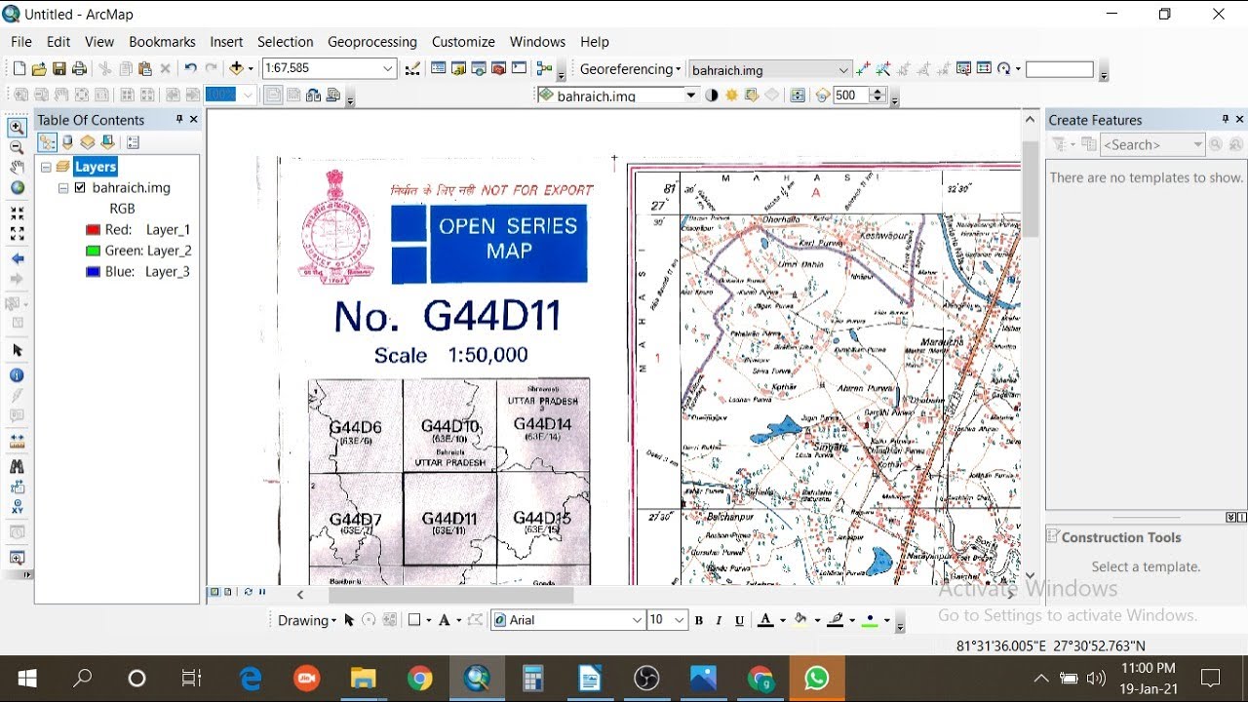Screen dimensions: 1248x702
Task: Click the Full Extent globe icon
Action: [x=17, y=188]
